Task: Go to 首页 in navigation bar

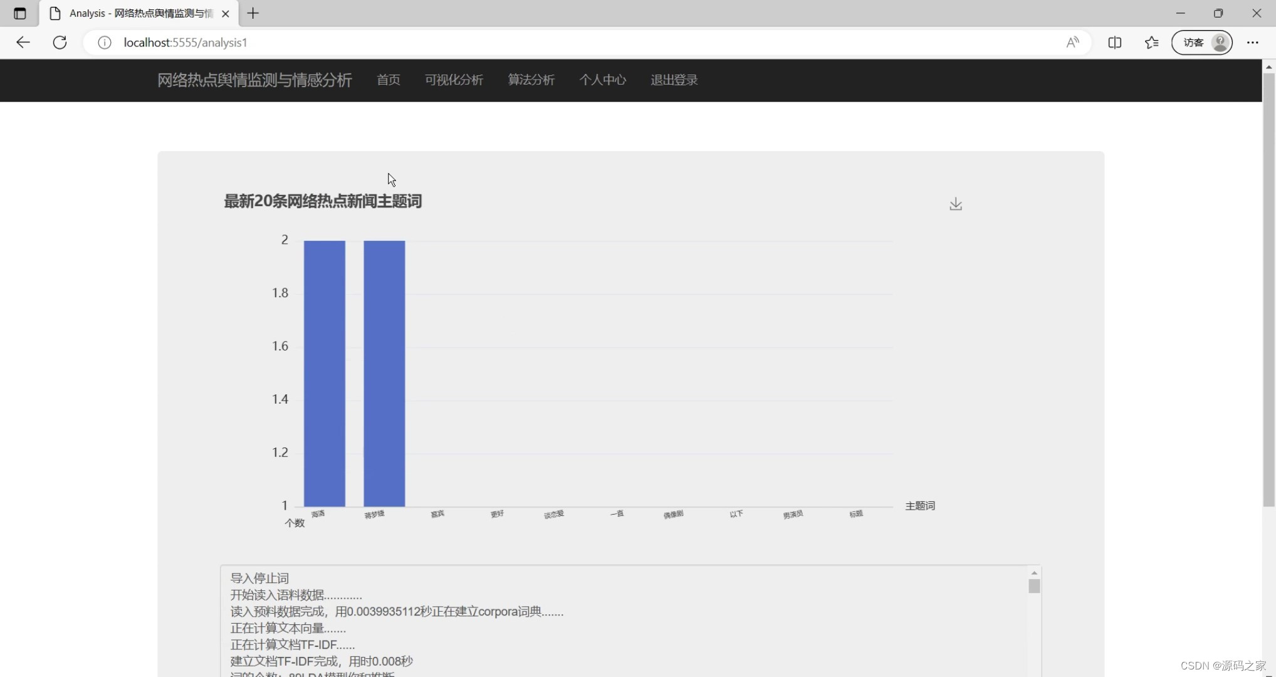Action: [x=388, y=80]
